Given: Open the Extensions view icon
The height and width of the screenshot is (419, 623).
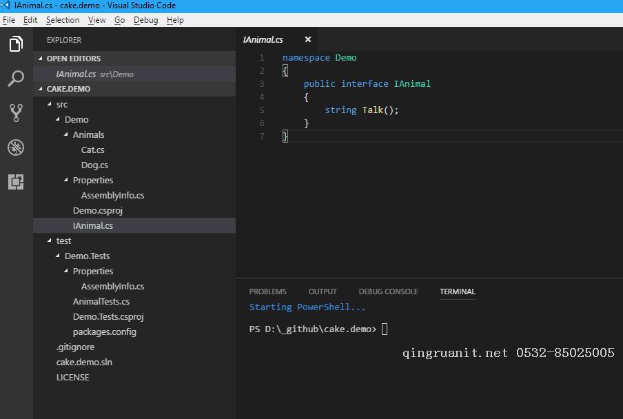Looking at the screenshot, I should tap(16, 182).
